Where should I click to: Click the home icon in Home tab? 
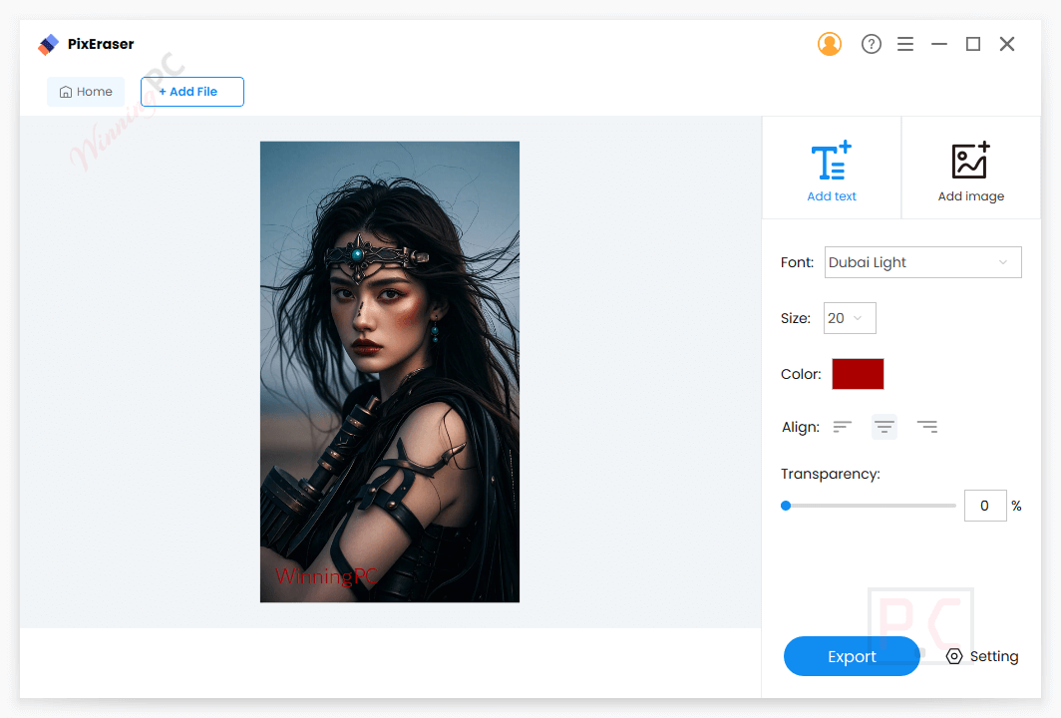click(x=66, y=92)
